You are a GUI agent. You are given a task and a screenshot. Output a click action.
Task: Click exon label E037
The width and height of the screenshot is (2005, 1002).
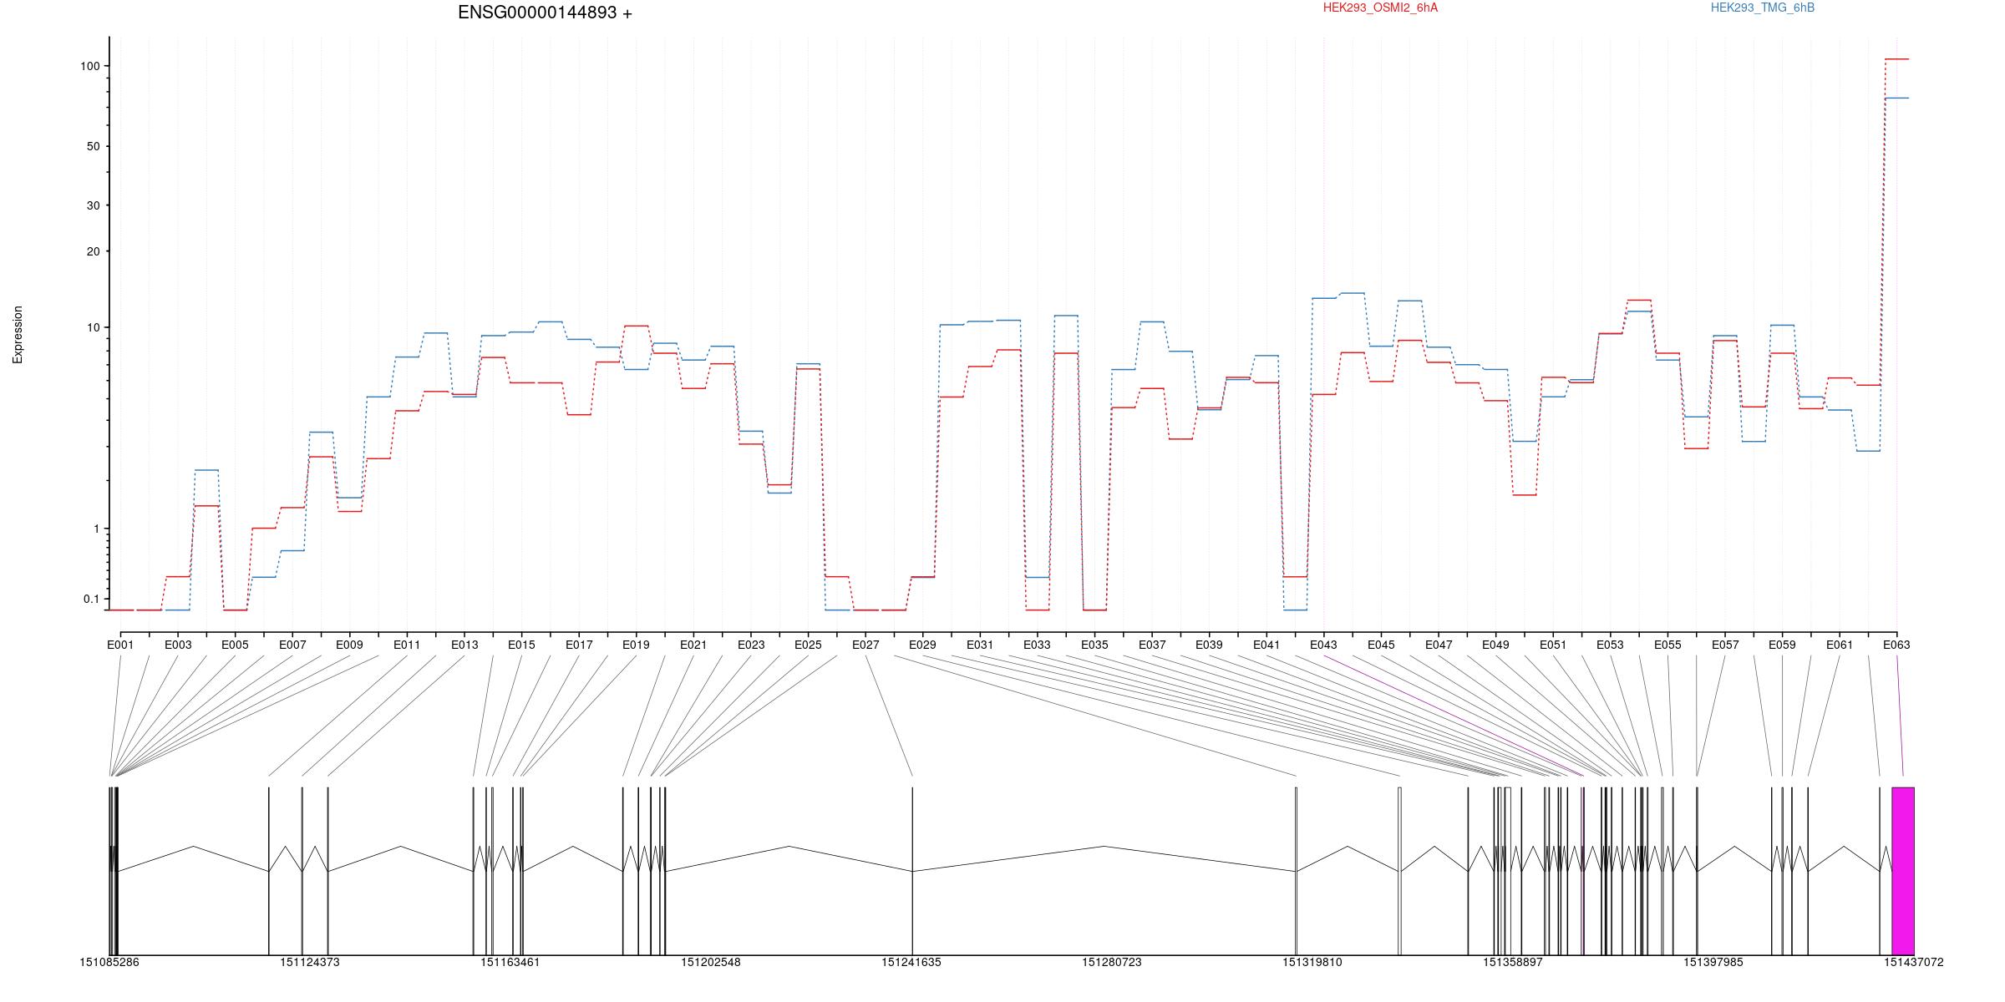pyautogui.click(x=1152, y=645)
